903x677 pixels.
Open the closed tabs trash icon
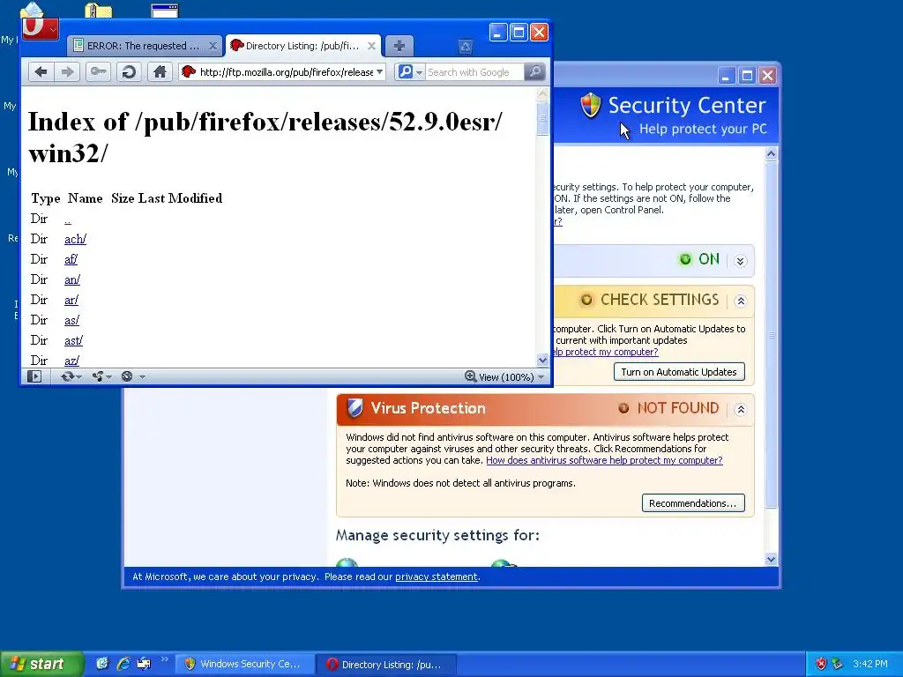466,47
